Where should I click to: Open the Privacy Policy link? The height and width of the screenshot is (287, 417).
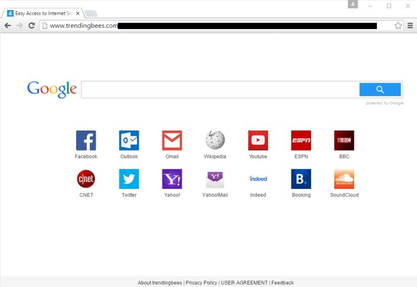201,283
